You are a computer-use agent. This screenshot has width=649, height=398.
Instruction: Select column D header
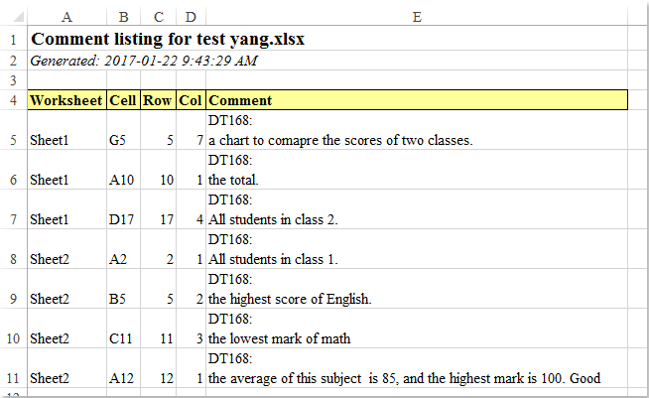coord(191,17)
